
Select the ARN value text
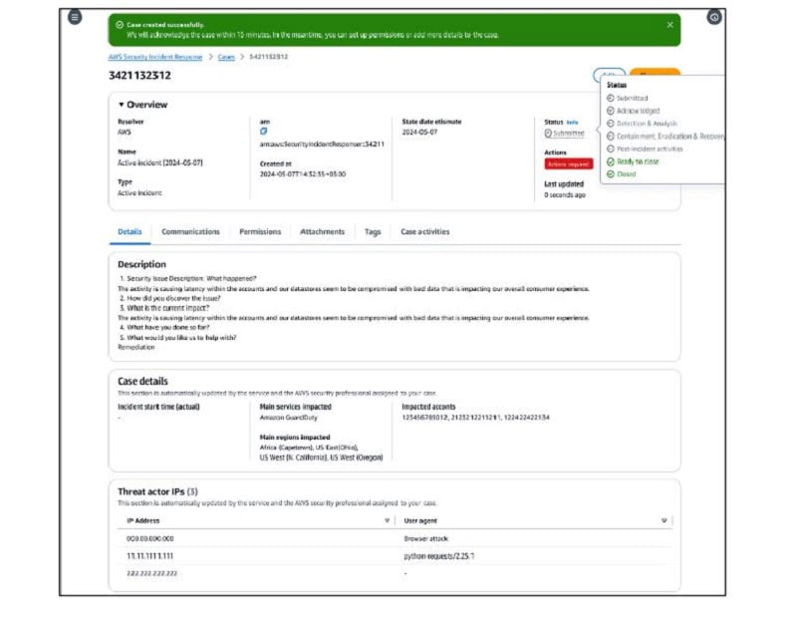(322, 145)
